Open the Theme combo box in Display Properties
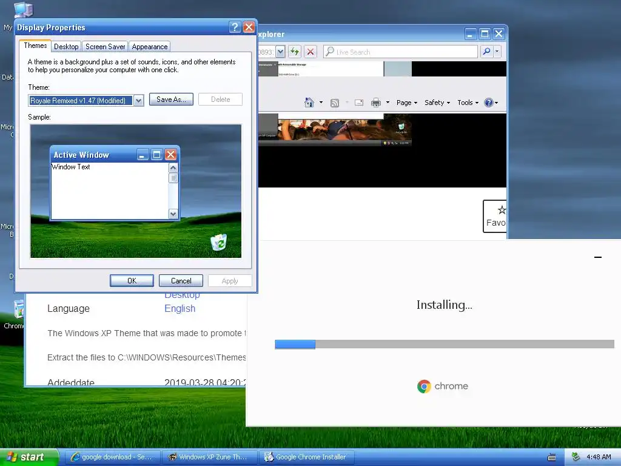621x466 pixels. 86,101
